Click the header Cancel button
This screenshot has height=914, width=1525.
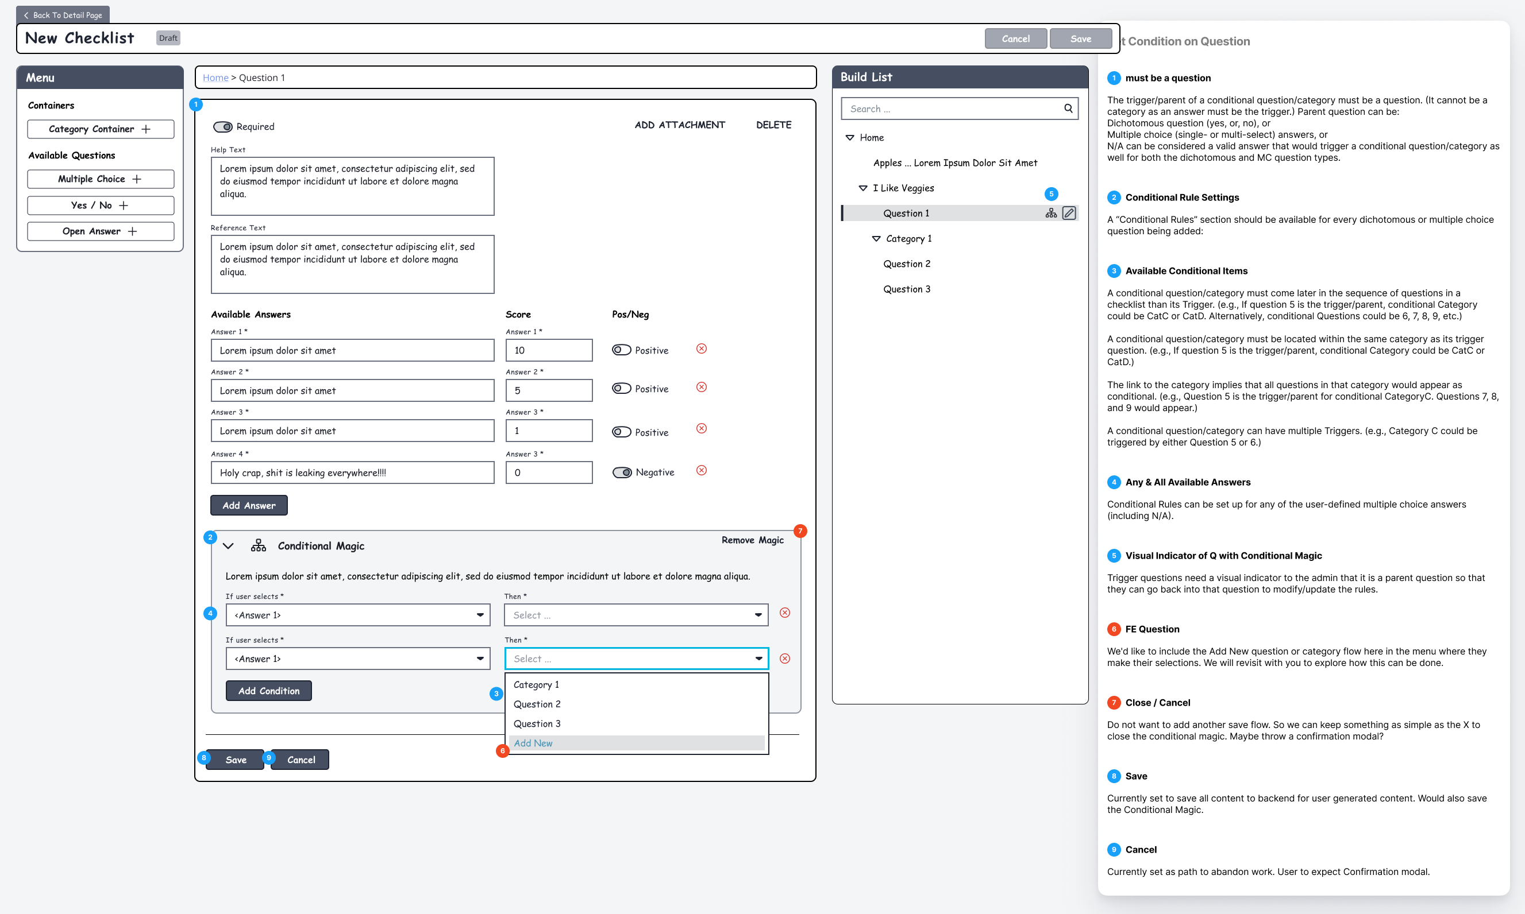coord(1015,38)
